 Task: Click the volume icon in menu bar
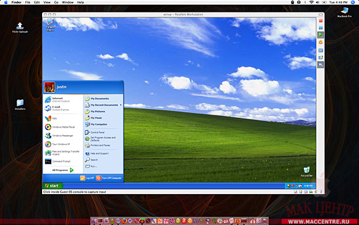click(318, 2)
